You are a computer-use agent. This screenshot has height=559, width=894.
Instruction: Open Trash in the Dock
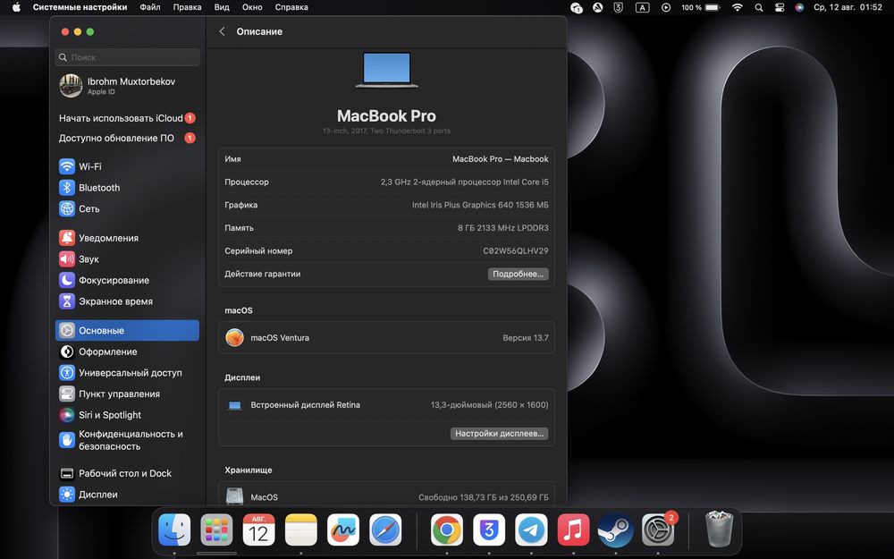click(x=720, y=529)
